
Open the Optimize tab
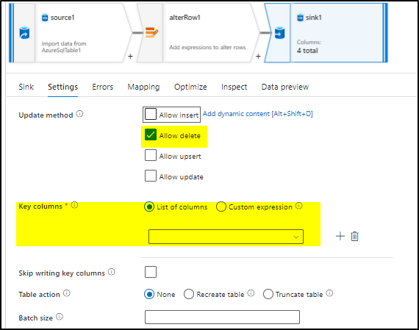(190, 87)
